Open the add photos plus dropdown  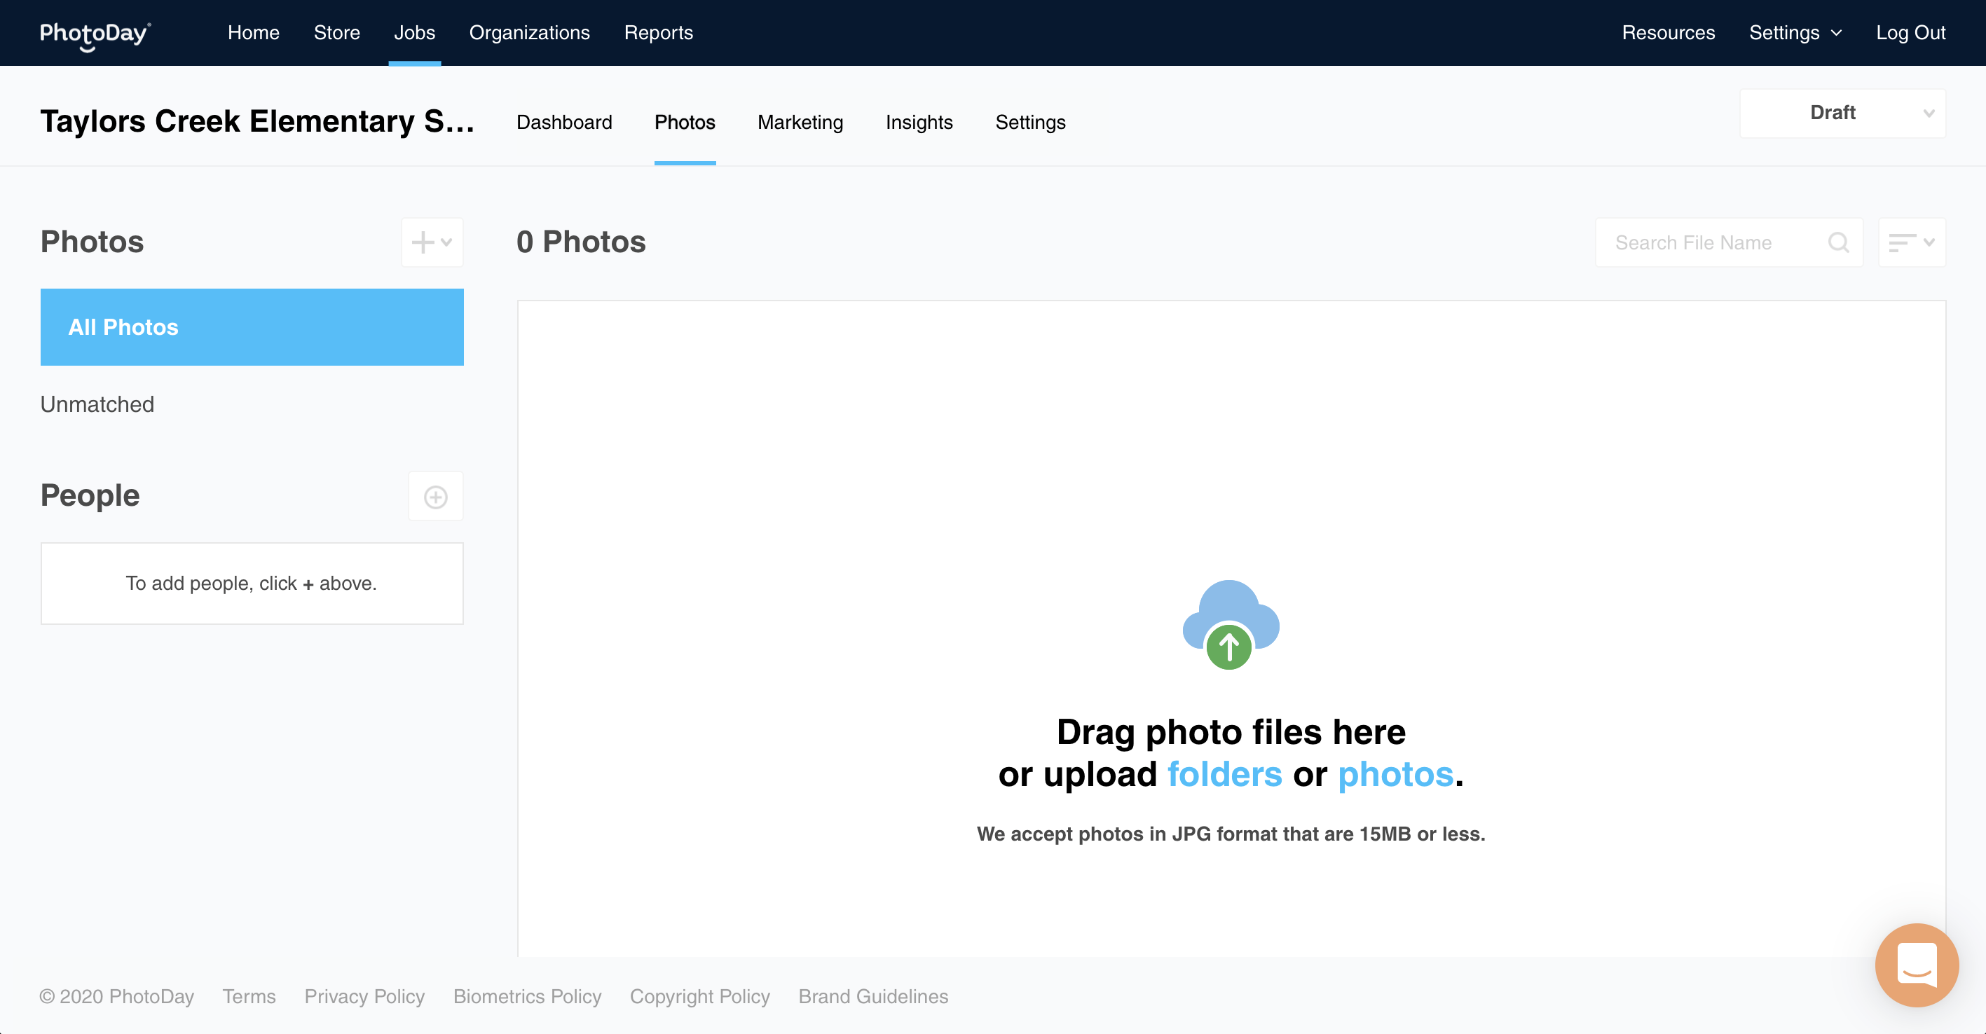pyautogui.click(x=432, y=242)
